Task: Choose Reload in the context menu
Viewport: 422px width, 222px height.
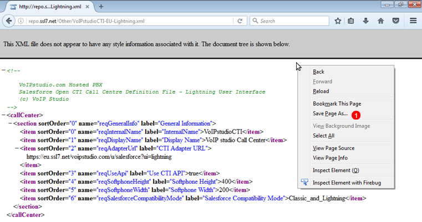Action: pyautogui.click(x=321, y=91)
